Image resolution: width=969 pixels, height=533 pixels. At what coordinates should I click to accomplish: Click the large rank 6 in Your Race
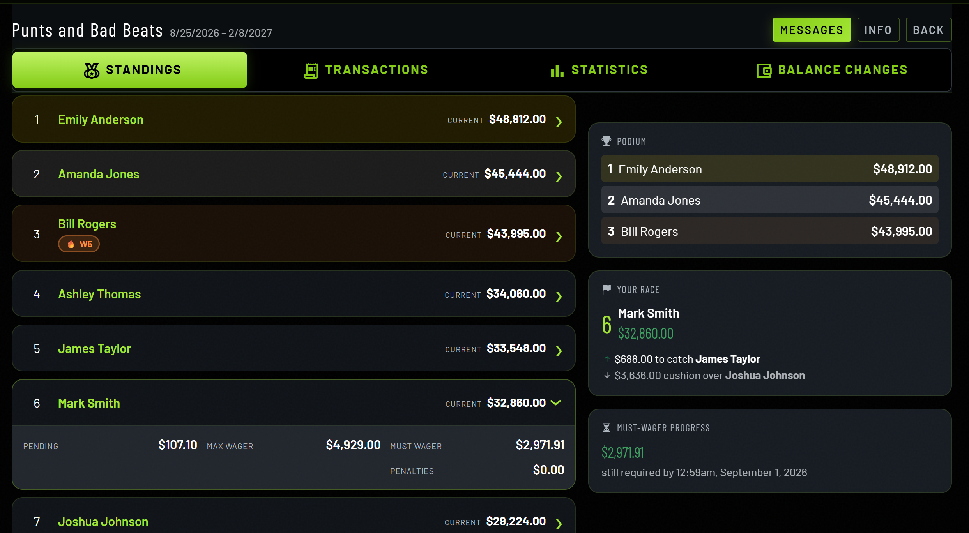click(607, 325)
